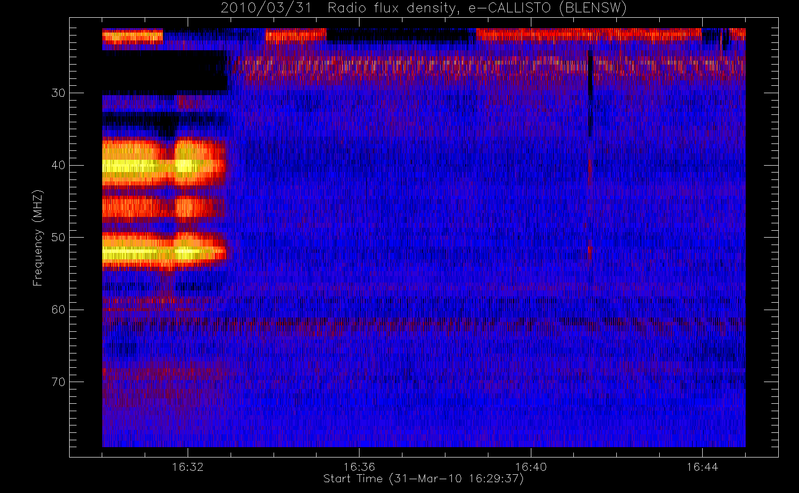Click the 'Start Time (31-Mar-10 16:29:37)' label
This screenshot has width=799, height=493.
pyautogui.click(x=423, y=479)
